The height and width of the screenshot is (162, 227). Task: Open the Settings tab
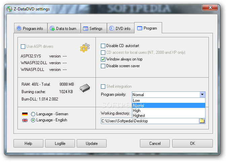coord(94,28)
